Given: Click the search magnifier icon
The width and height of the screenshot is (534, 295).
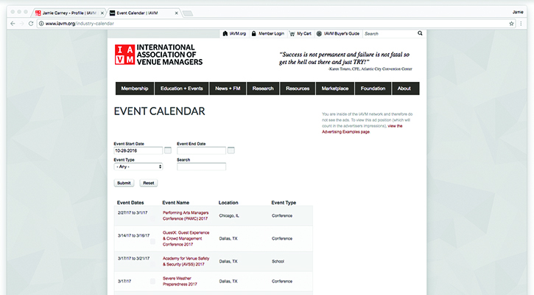Looking at the screenshot, I should coord(420,33).
